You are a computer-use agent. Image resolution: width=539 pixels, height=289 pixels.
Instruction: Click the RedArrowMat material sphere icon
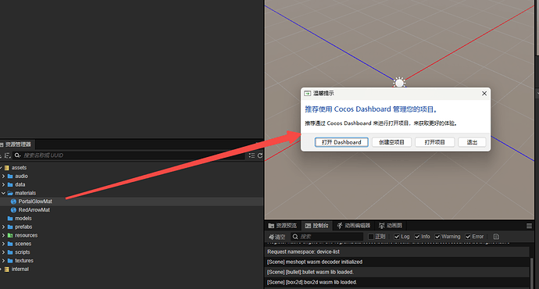point(13,210)
